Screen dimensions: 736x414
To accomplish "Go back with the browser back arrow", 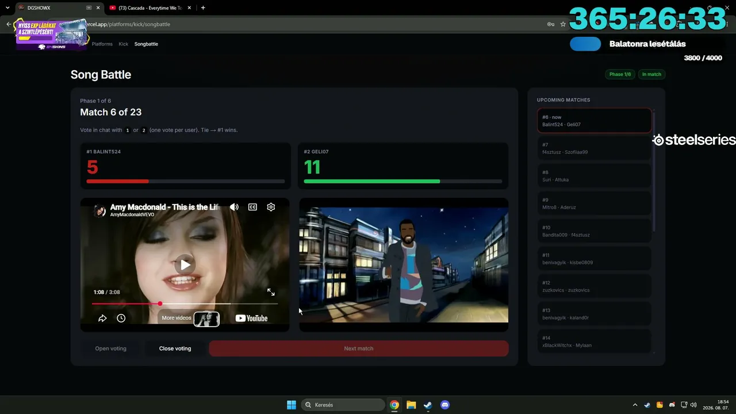I will click(9, 24).
